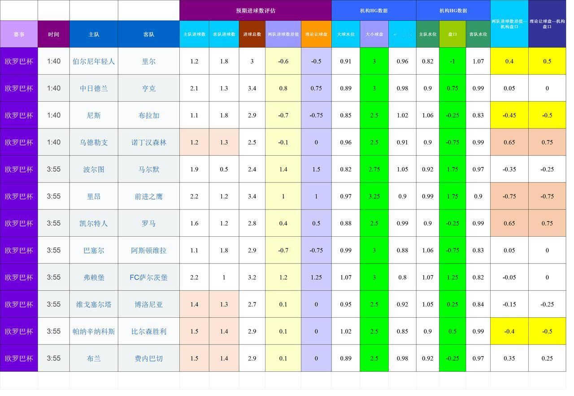
Task: Select the FC萨尔茨堡 away team cell
Action: coord(148,277)
